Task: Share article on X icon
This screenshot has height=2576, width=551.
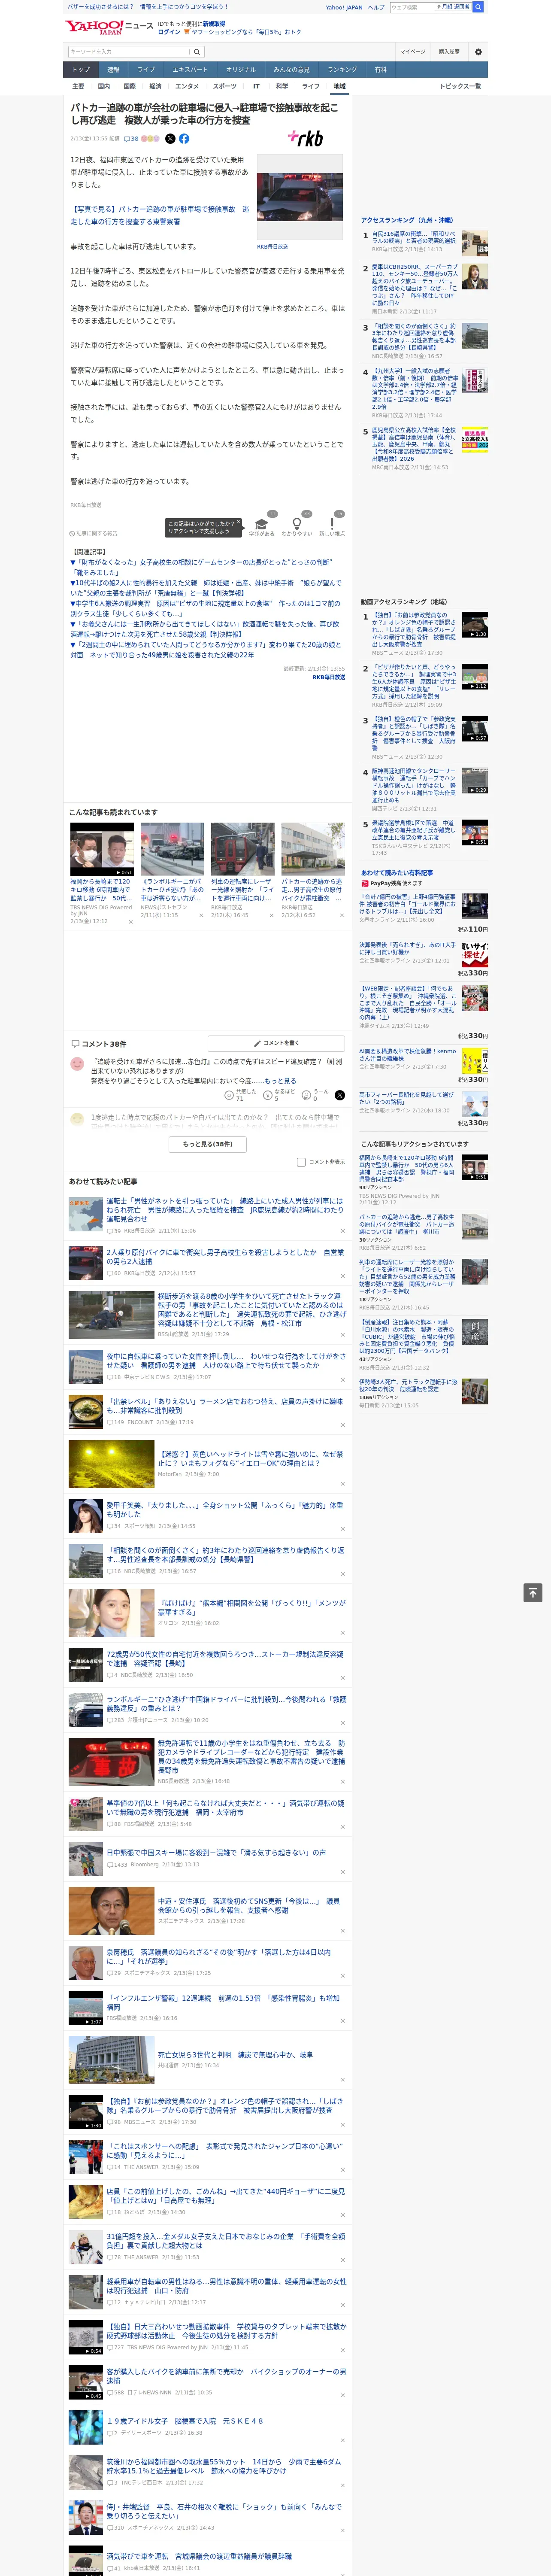Action: (x=170, y=139)
